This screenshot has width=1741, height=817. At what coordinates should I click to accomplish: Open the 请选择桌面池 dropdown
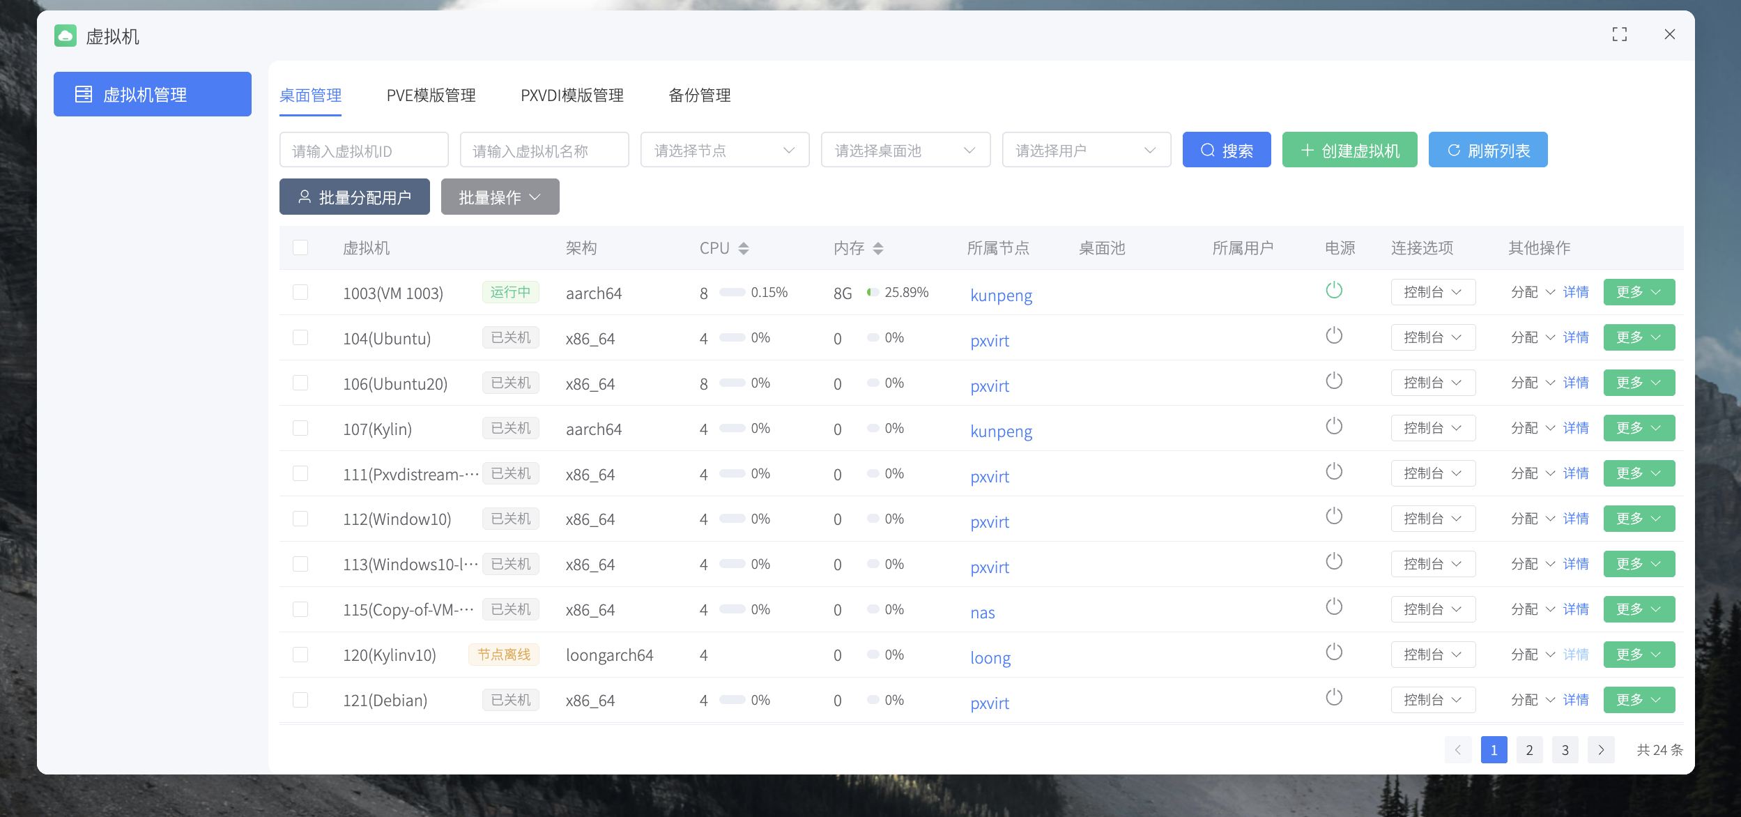905,150
